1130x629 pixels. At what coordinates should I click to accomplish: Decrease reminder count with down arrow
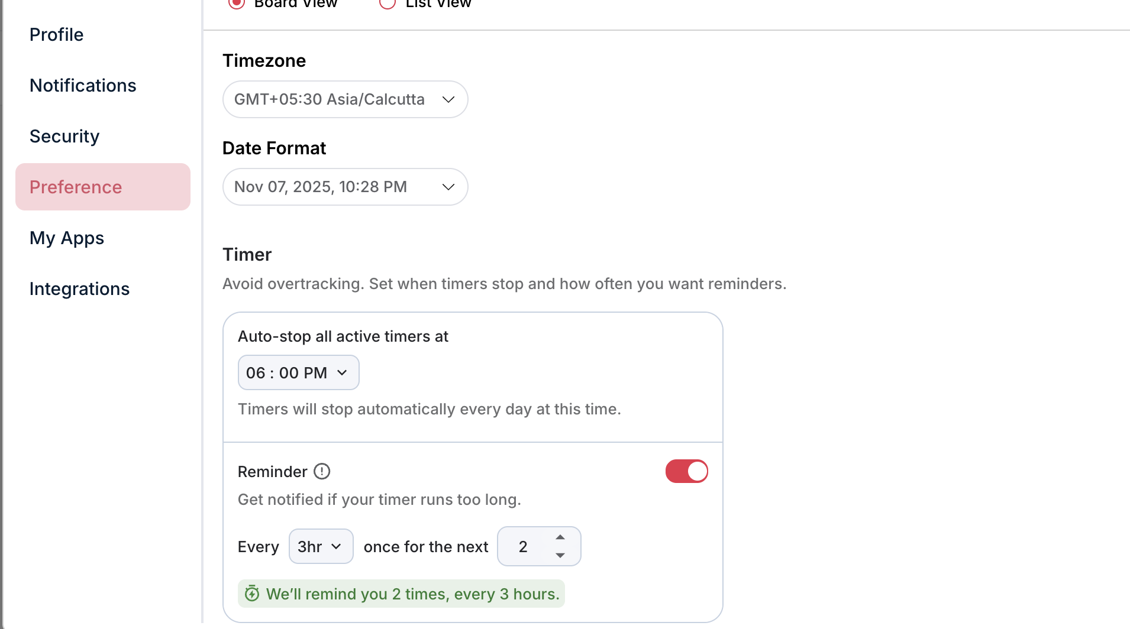pos(560,556)
